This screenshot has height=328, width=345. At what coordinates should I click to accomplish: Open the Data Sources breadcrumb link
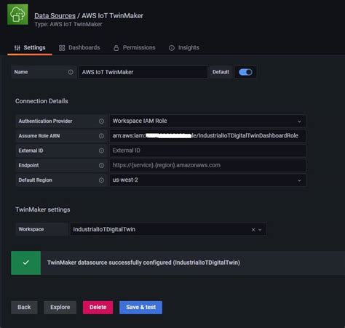click(x=55, y=16)
